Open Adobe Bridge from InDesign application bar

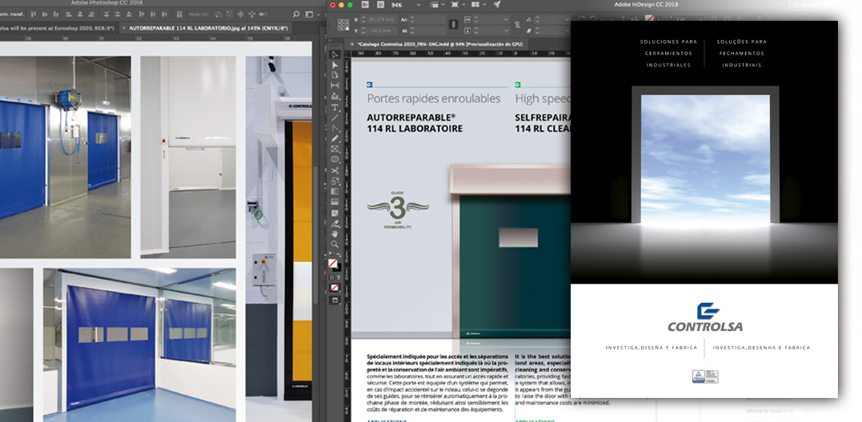[365, 5]
